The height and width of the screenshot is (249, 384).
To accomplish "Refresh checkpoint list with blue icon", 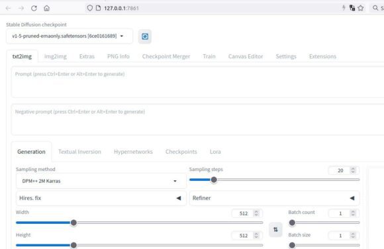I will point(145,36).
